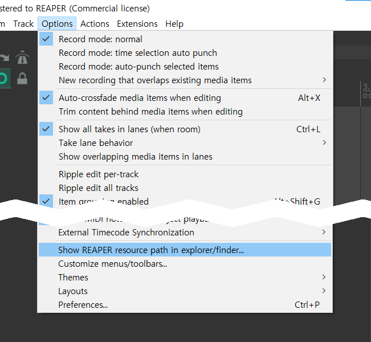Screen dimensions: 371x342
Task: Open Customize menus/toolbars dialog
Action: pos(185,264)
